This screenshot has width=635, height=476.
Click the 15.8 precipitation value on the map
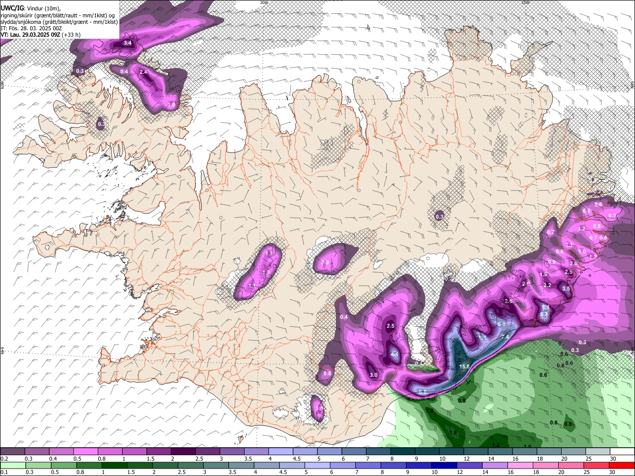(464, 366)
